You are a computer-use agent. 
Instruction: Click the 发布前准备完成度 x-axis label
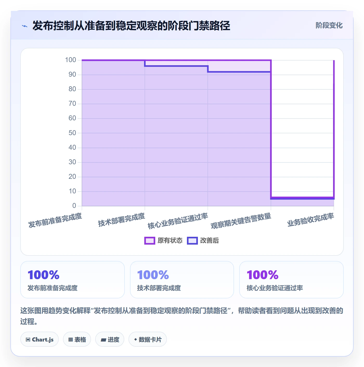(55, 220)
